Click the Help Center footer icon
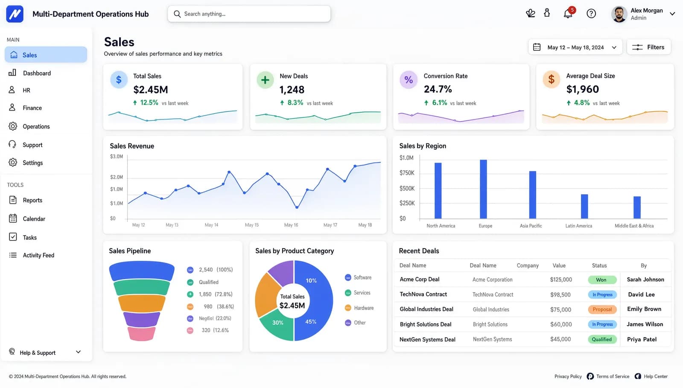The image size is (683, 388). click(x=638, y=376)
